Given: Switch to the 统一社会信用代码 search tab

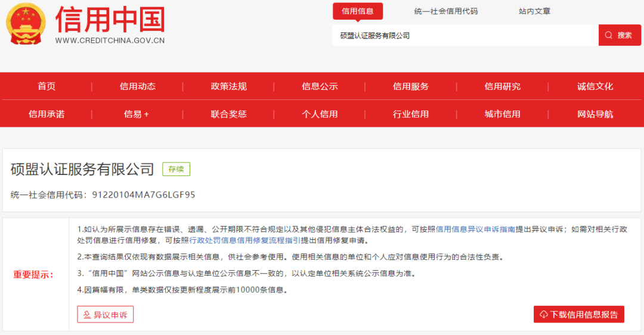Looking at the screenshot, I should pyautogui.click(x=446, y=11).
